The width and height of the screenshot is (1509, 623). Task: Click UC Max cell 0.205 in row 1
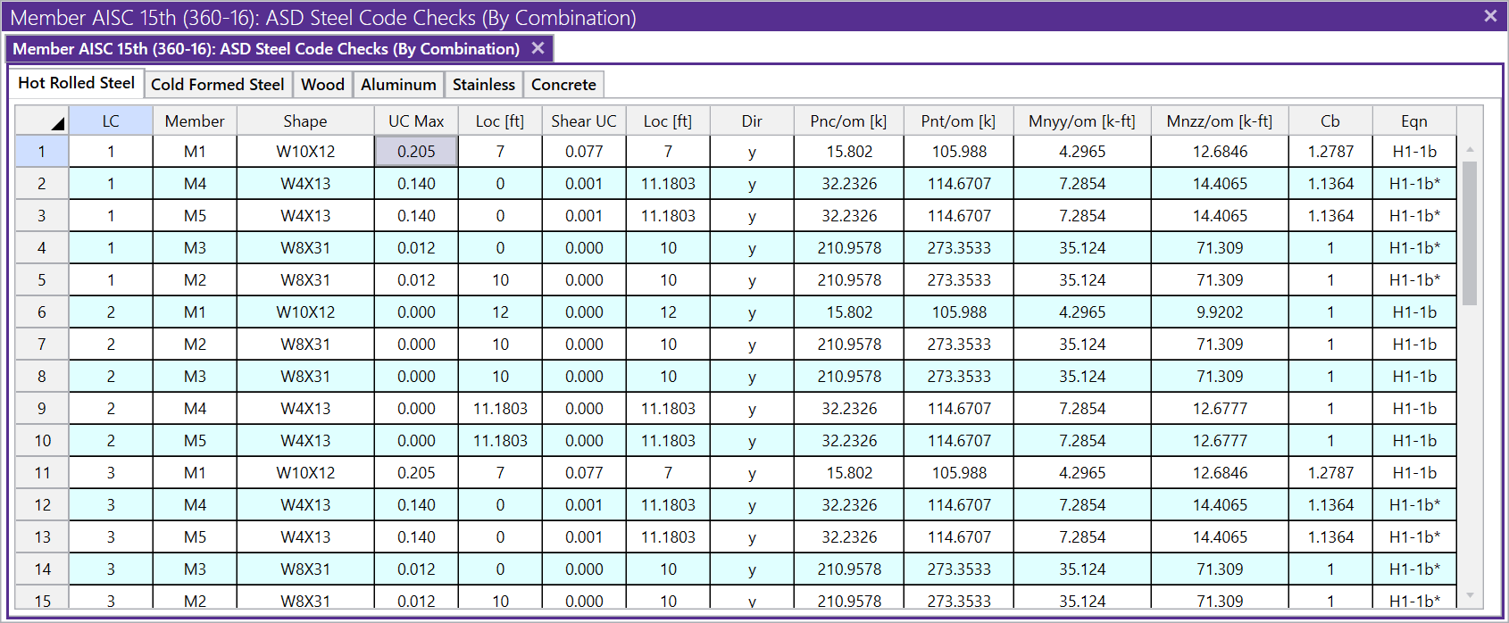point(416,152)
